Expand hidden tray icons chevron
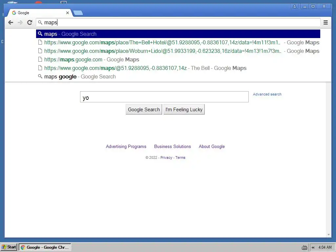 pos(313,247)
